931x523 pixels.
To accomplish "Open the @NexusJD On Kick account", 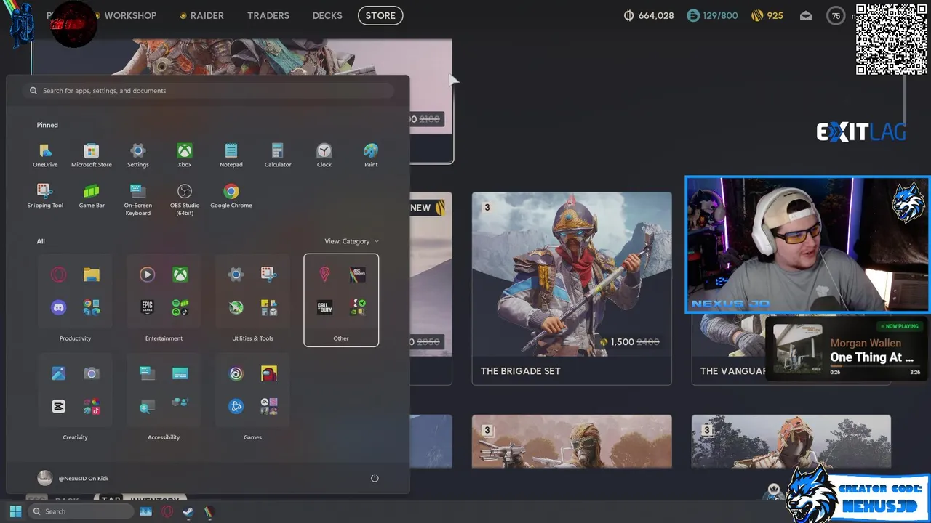I will 73,478.
